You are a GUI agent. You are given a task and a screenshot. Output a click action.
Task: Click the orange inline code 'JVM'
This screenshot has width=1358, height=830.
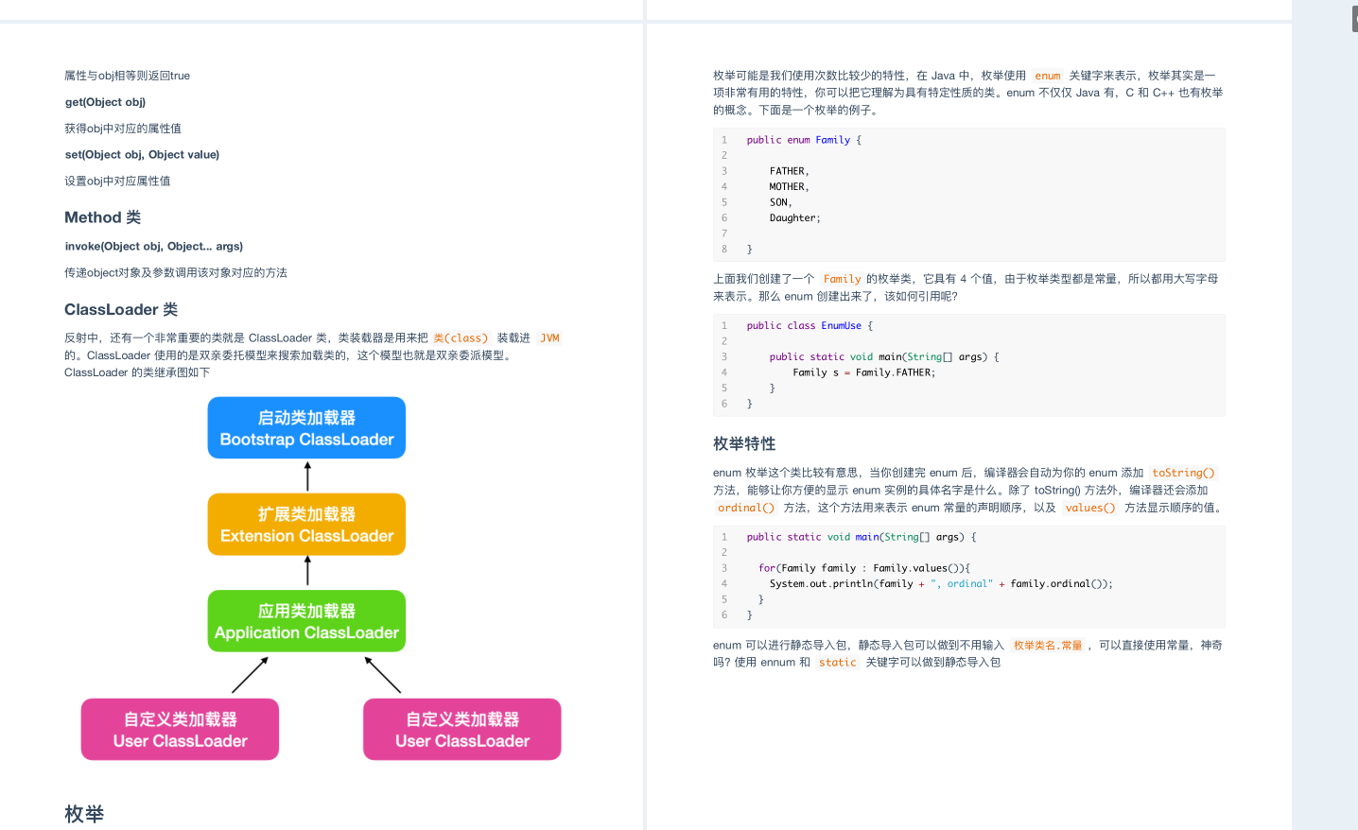tap(549, 337)
